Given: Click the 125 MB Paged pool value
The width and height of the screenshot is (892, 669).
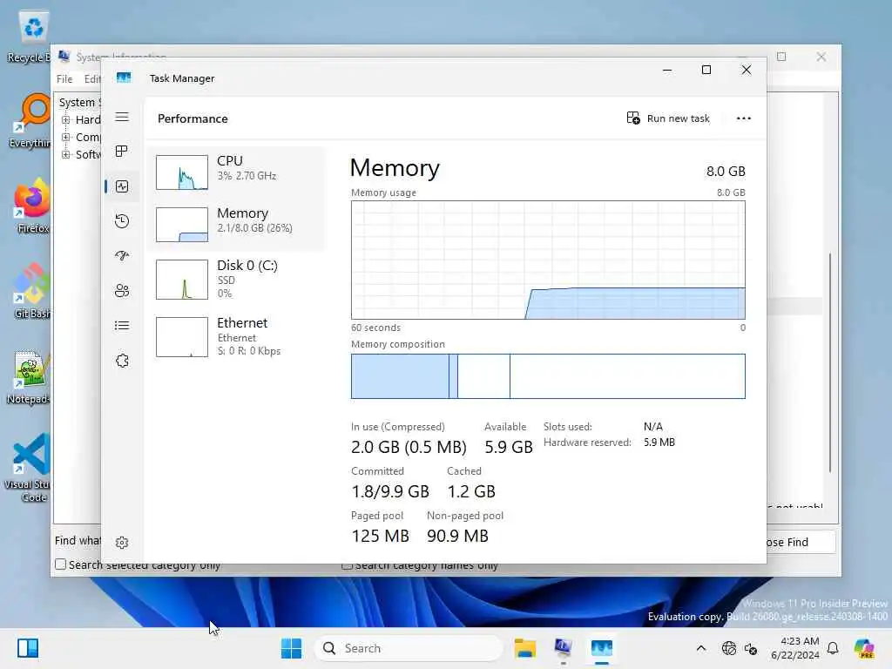Looking at the screenshot, I should pos(380,536).
